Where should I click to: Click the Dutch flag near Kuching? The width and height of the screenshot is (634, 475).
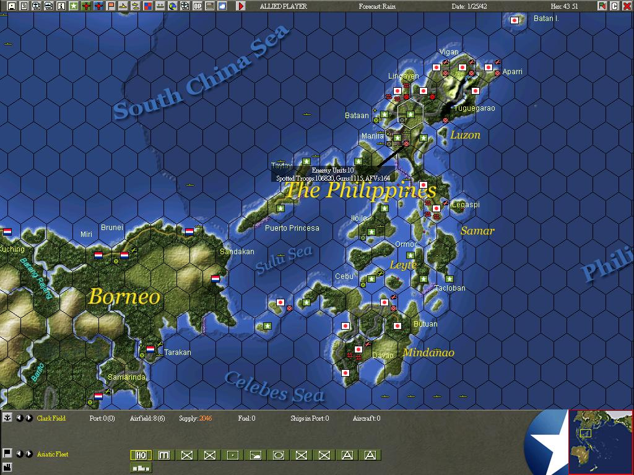[7, 232]
